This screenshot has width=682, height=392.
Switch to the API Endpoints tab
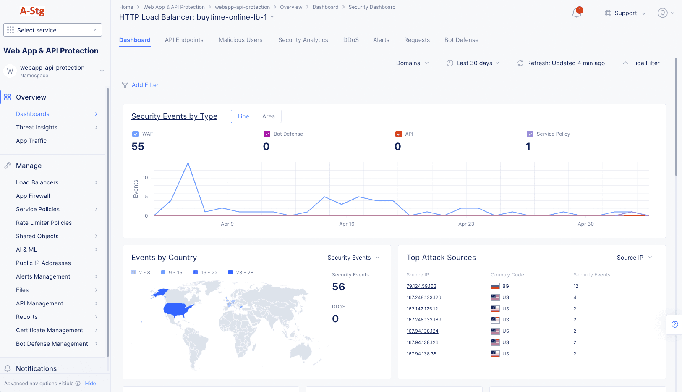click(184, 40)
